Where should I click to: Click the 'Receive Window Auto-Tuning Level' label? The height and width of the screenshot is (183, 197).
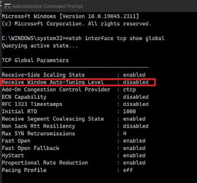[53, 82]
